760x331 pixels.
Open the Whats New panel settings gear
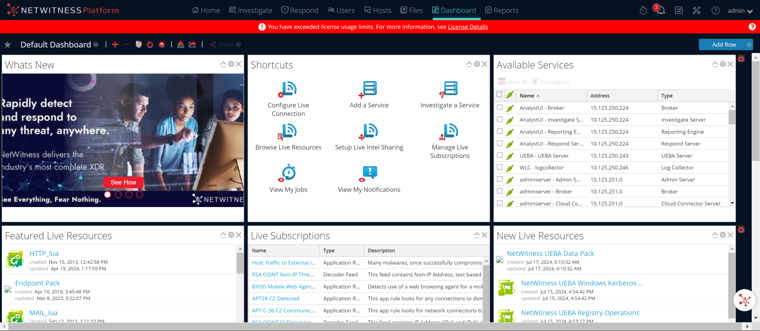click(231, 64)
